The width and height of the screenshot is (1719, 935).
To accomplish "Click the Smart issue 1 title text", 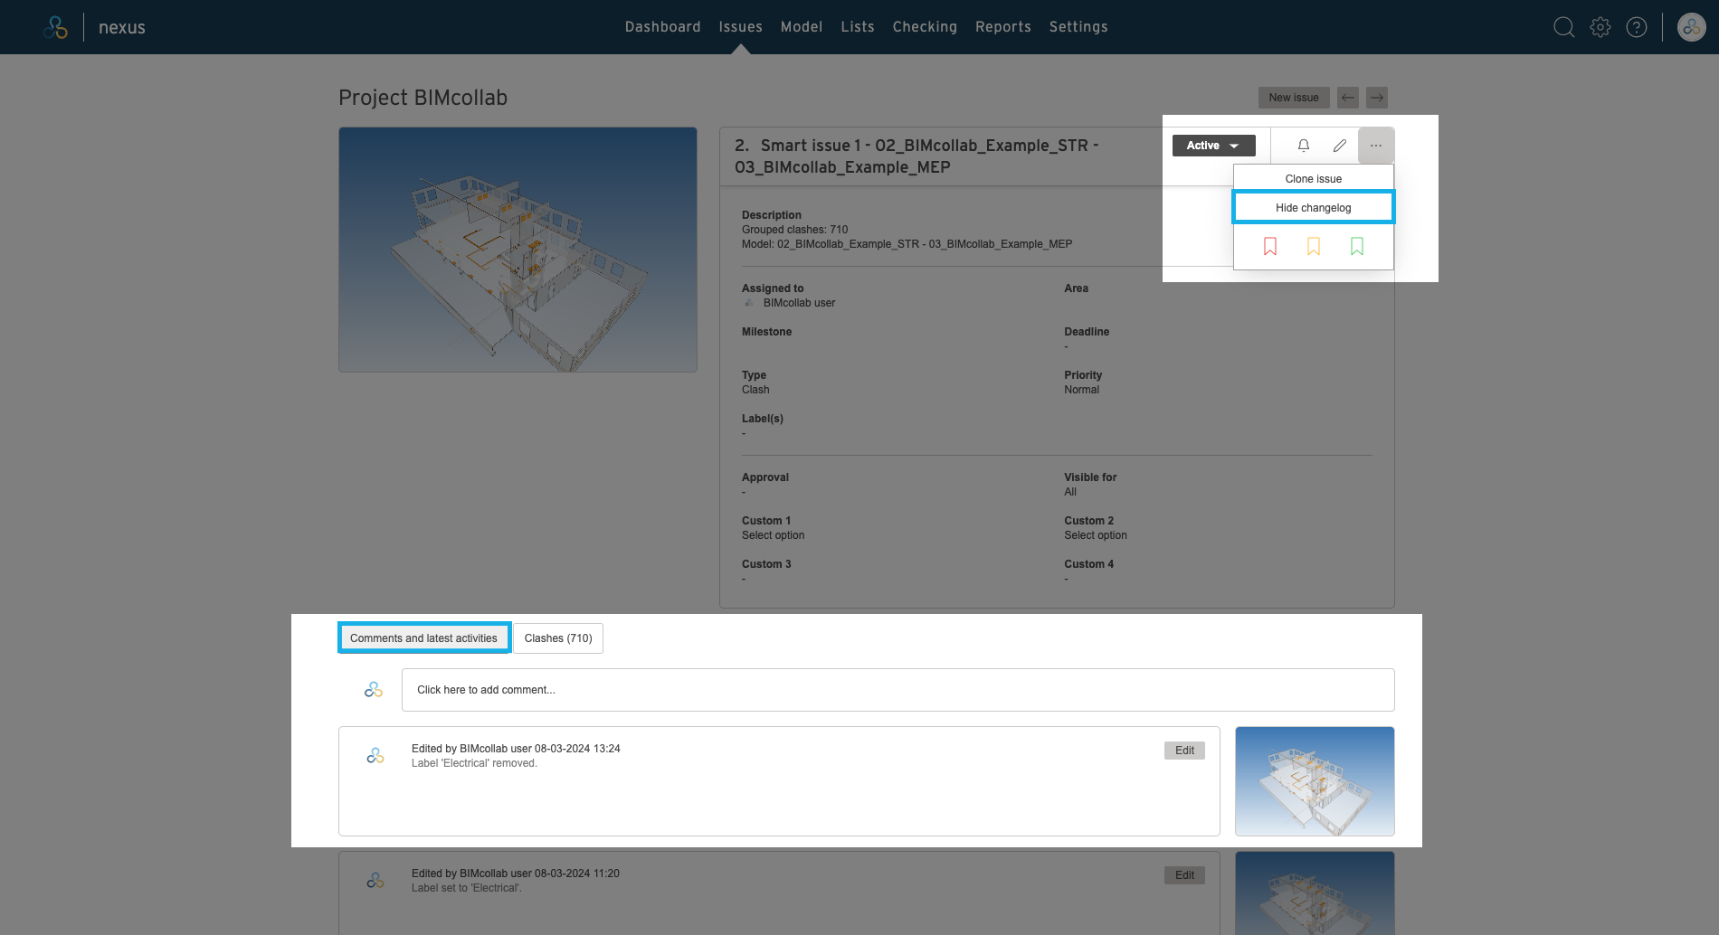I will (916, 156).
